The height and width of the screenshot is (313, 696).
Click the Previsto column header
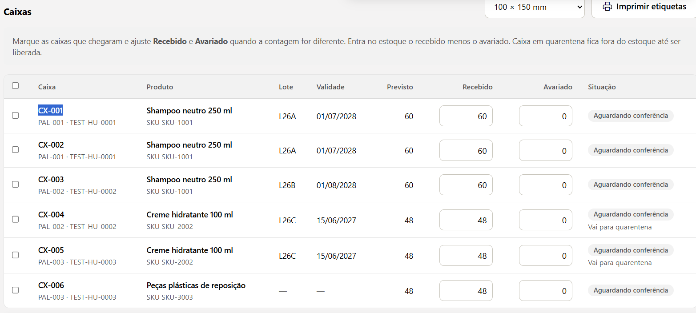point(400,87)
